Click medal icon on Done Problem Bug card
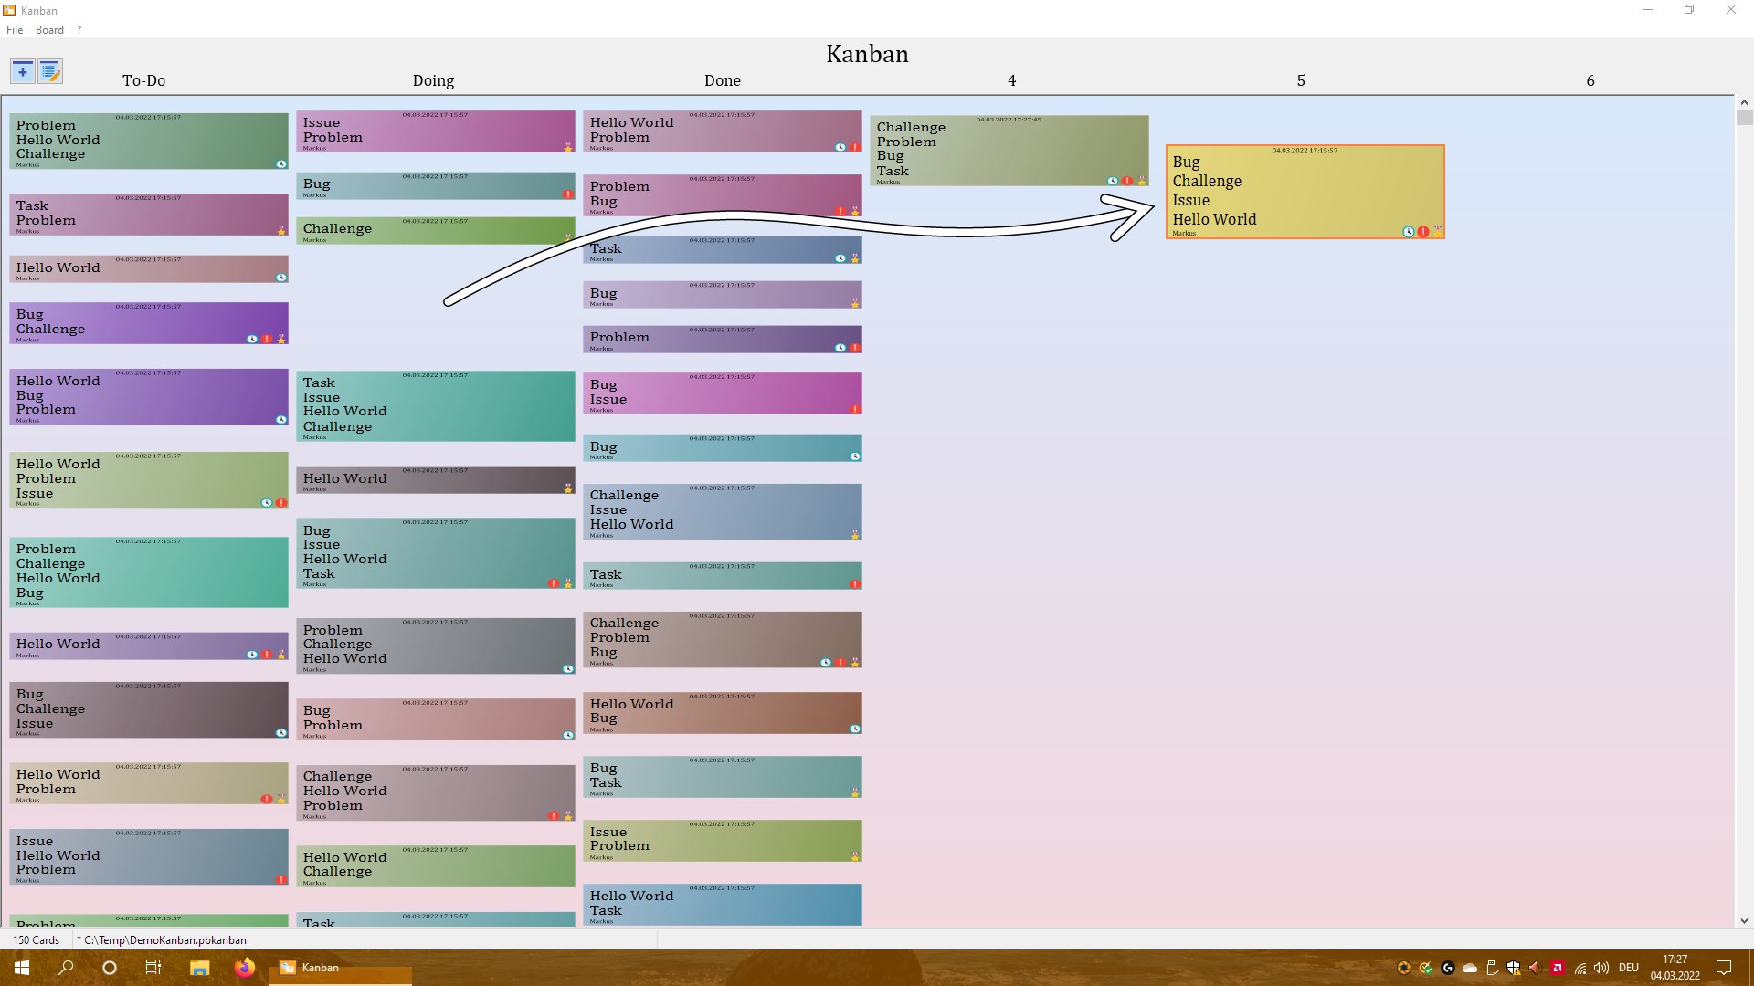The image size is (1754, 986). point(855,211)
